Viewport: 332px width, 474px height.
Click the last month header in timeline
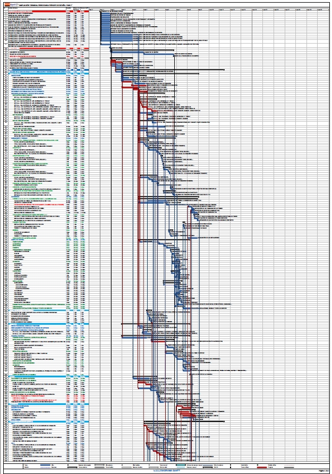[324, 10]
